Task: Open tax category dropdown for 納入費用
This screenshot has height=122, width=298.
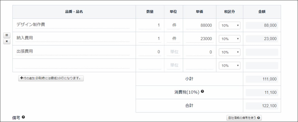Action: (x=230, y=39)
